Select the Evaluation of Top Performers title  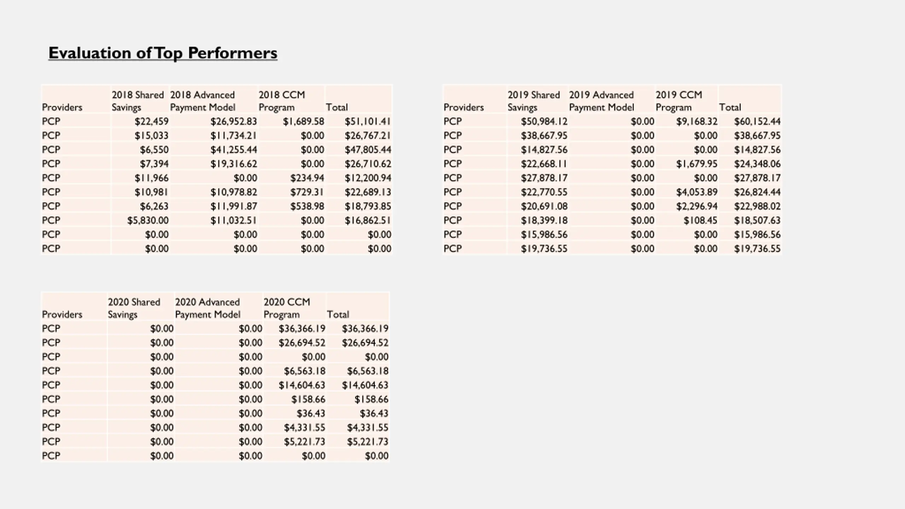(163, 53)
